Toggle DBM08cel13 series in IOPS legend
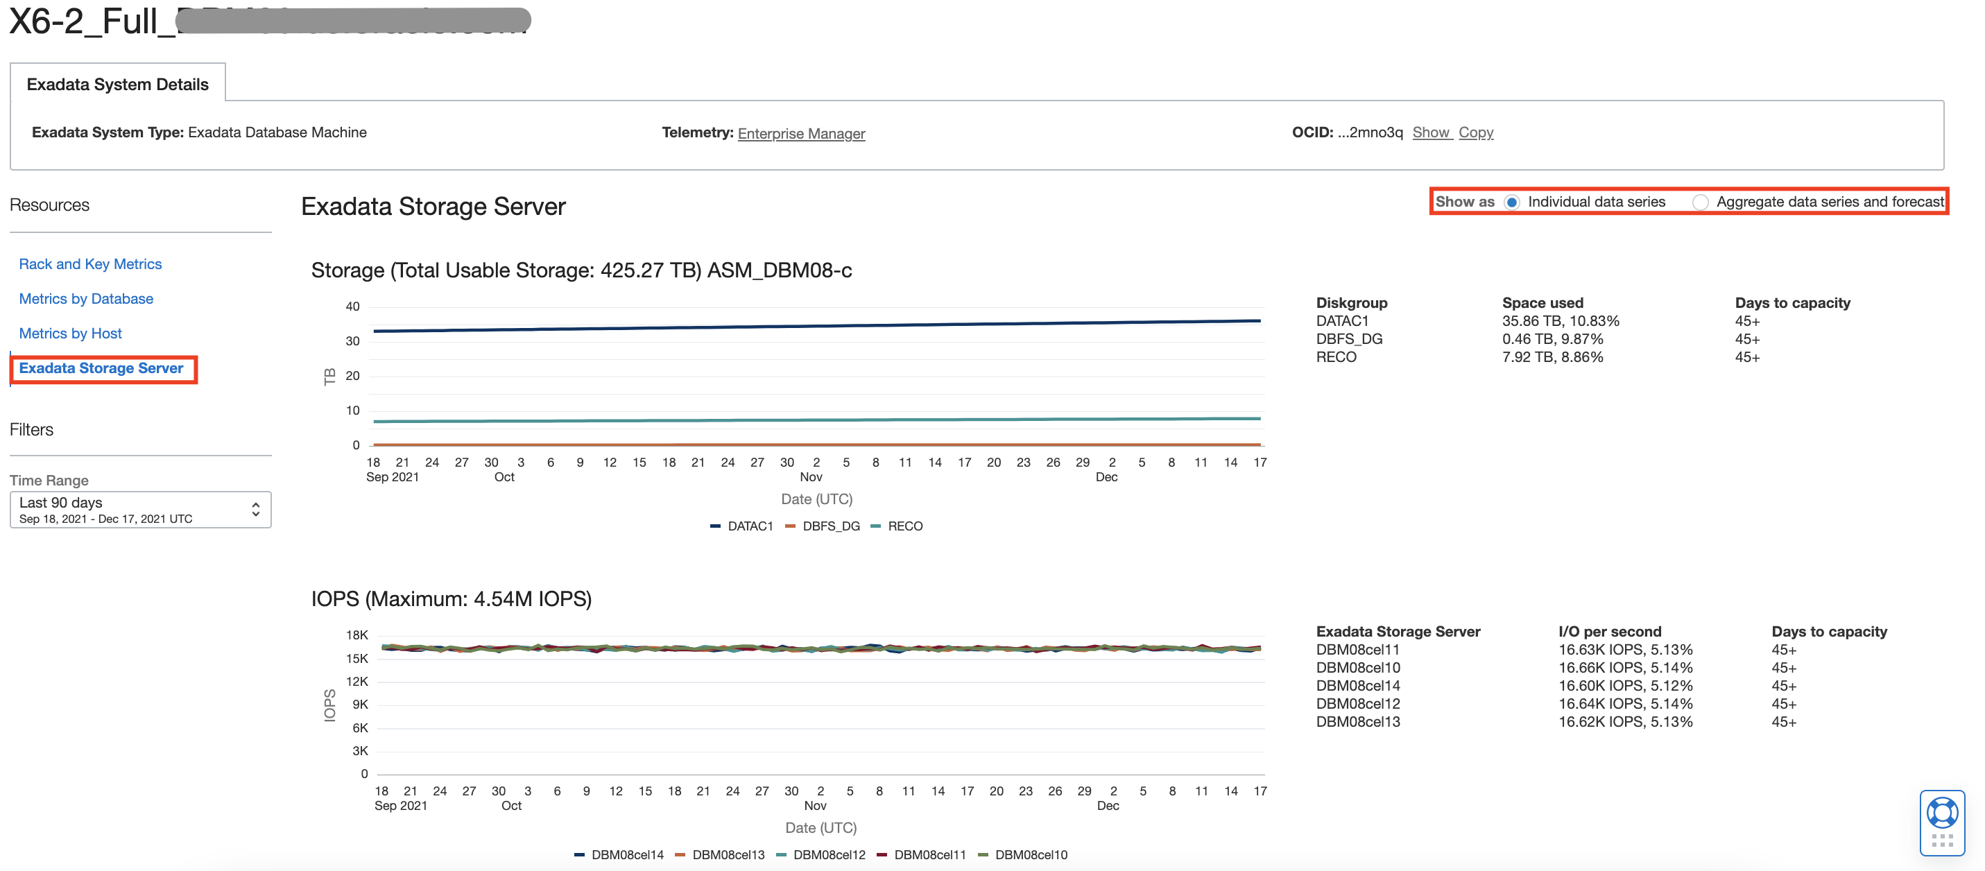Image resolution: width=1985 pixels, height=871 pixels. tap(728, 855)
